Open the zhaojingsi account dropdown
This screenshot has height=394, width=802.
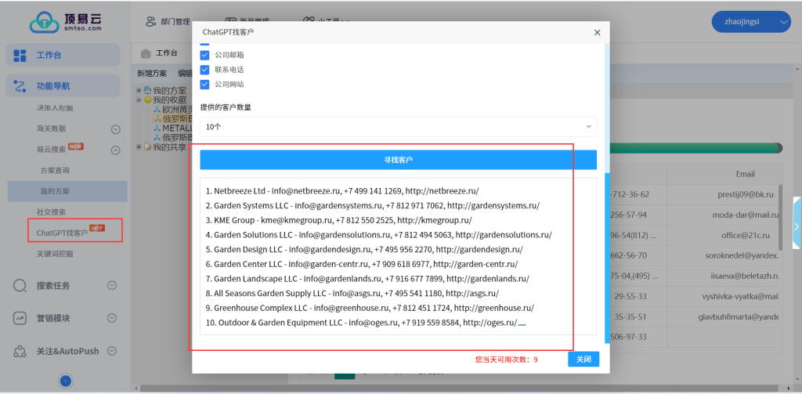[750, 23]
